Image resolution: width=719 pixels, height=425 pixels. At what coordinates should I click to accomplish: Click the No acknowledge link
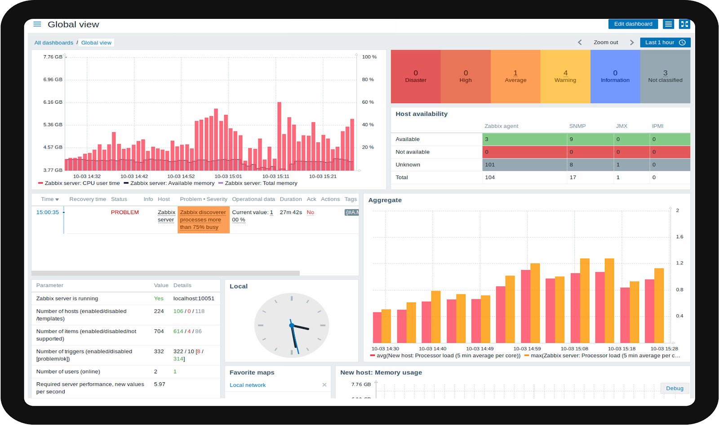coord(311,213)
